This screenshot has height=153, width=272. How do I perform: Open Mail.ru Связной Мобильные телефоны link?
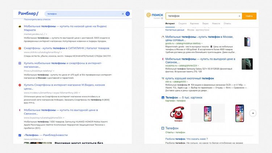[x=200, y=61]
